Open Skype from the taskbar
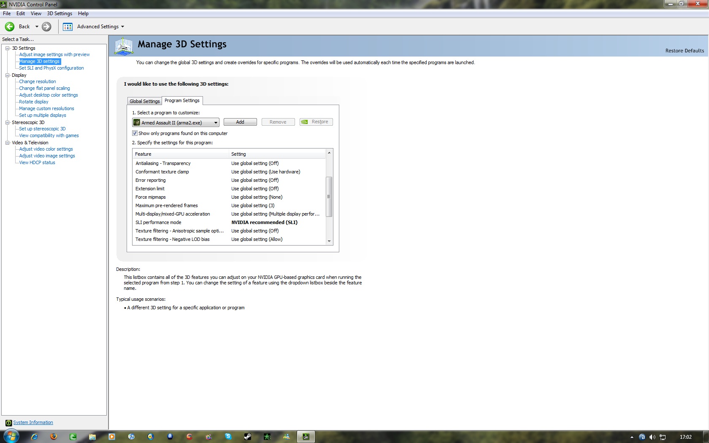 (x=228, y=437)
